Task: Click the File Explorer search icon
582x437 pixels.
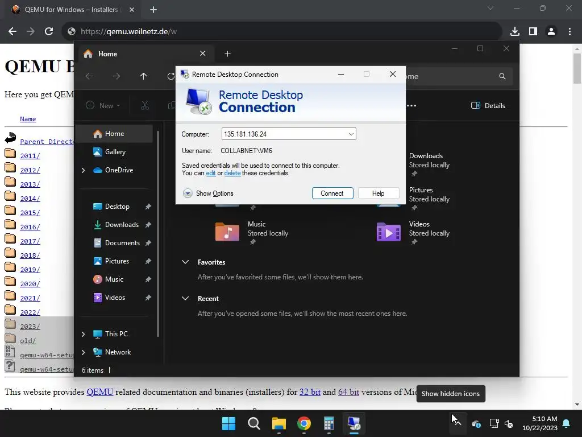Action: 502,76
